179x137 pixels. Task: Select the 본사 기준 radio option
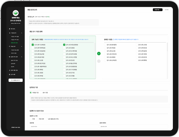tap(41, 92)
